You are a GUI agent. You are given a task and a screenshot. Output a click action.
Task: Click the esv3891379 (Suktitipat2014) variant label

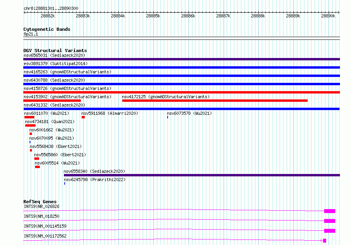[x=56, y=64]
